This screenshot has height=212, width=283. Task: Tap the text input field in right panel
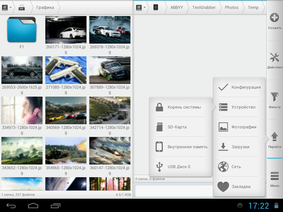click(174, 190)
